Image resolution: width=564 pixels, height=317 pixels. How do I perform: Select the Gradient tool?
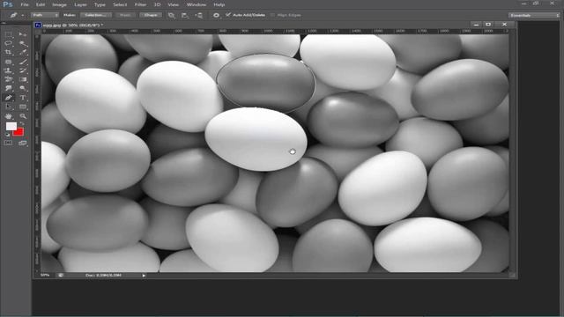pos(23,79)
